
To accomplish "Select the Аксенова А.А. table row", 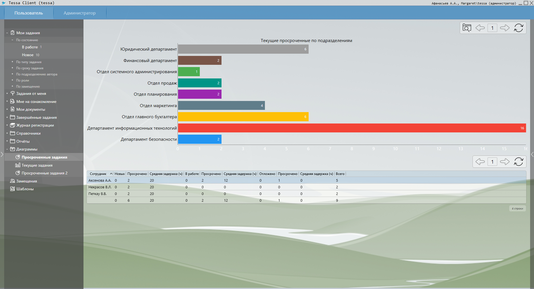I will click(100, 181).
